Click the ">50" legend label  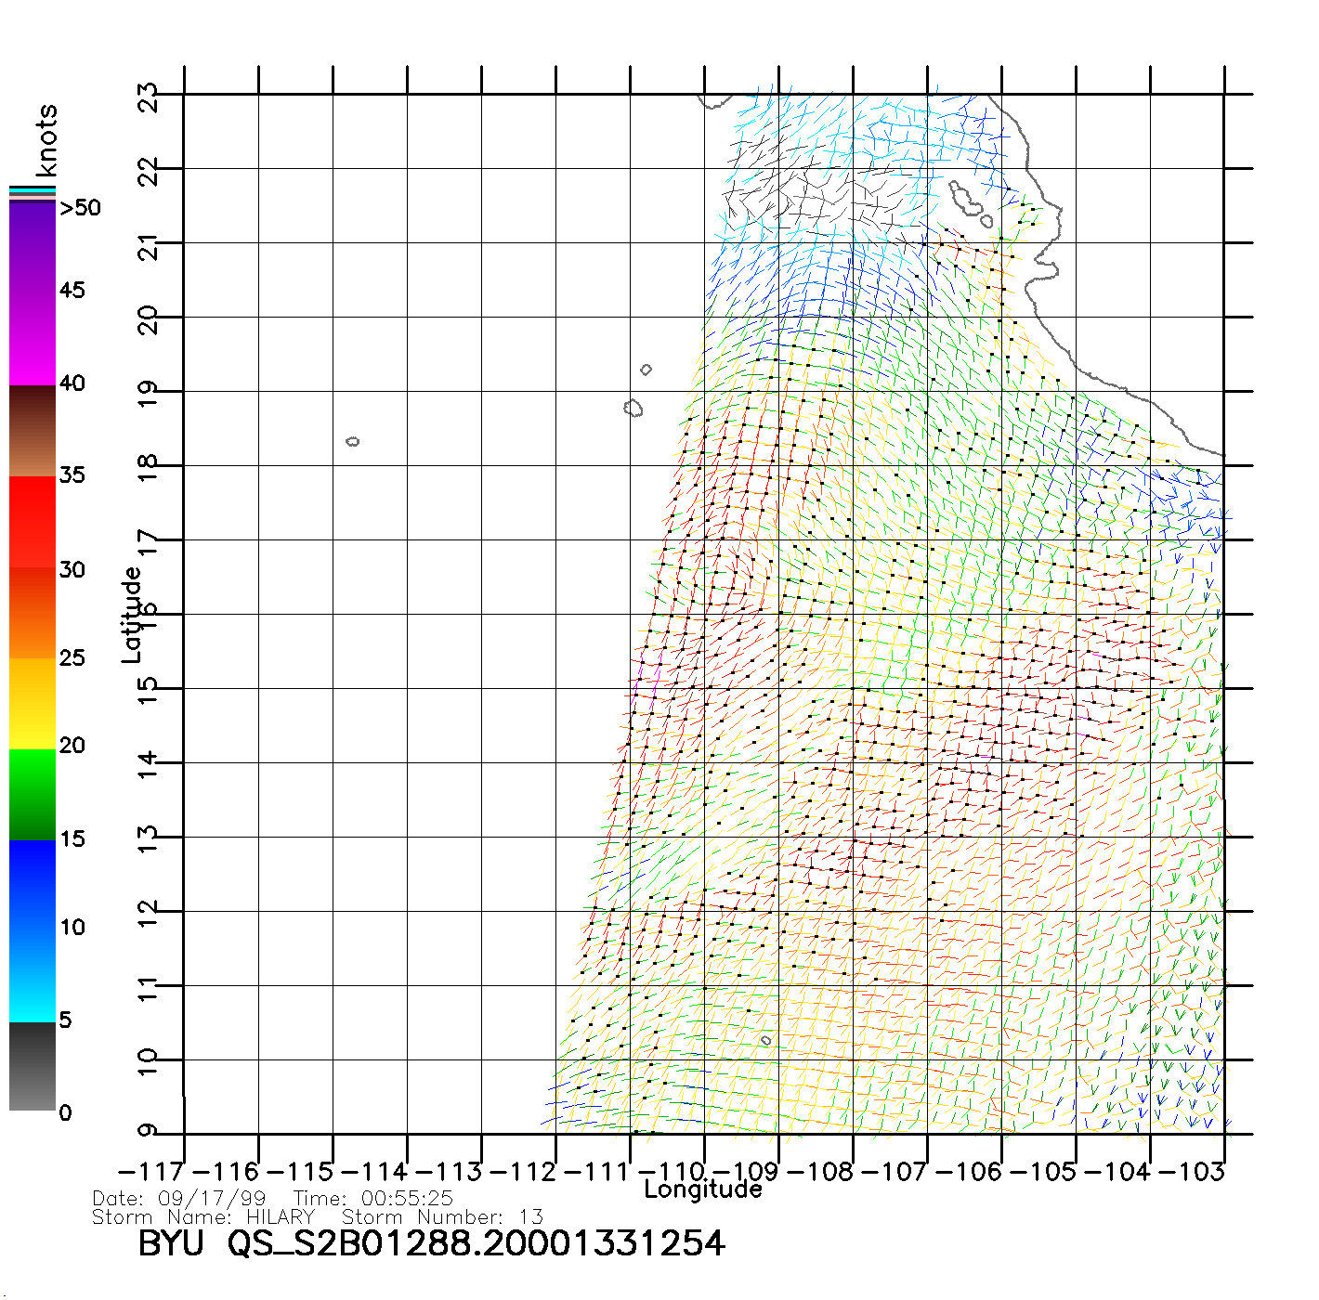click(x=80, y=208)
